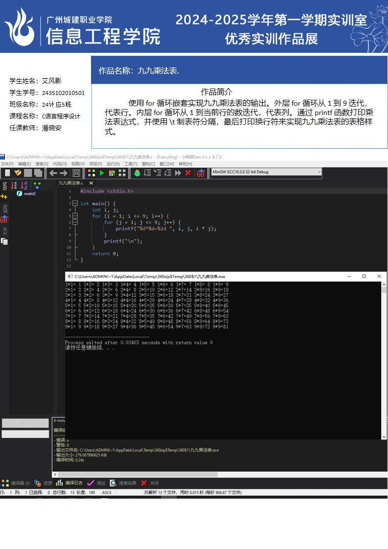Click the Open File folder icon
388x549 pixels.
click(18, 173)
